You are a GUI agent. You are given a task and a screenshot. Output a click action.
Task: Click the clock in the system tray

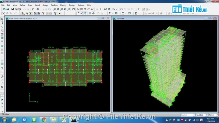click(210, 120)
